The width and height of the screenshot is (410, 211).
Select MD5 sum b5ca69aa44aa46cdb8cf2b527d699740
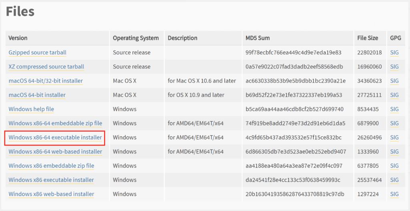(x=294, y=109)
